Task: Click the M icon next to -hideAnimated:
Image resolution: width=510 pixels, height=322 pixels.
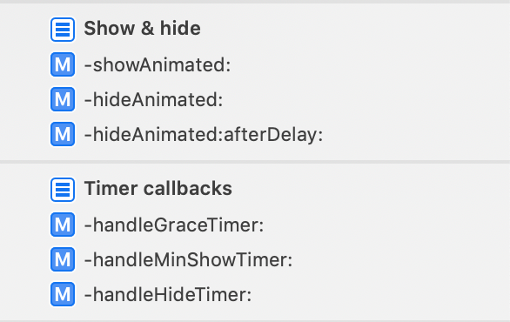Action: click(63, 99)
